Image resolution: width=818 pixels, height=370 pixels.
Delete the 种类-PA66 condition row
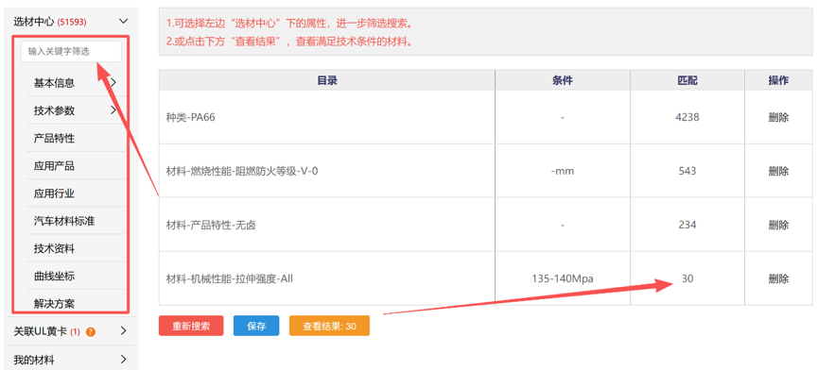(x=778, y=118)
